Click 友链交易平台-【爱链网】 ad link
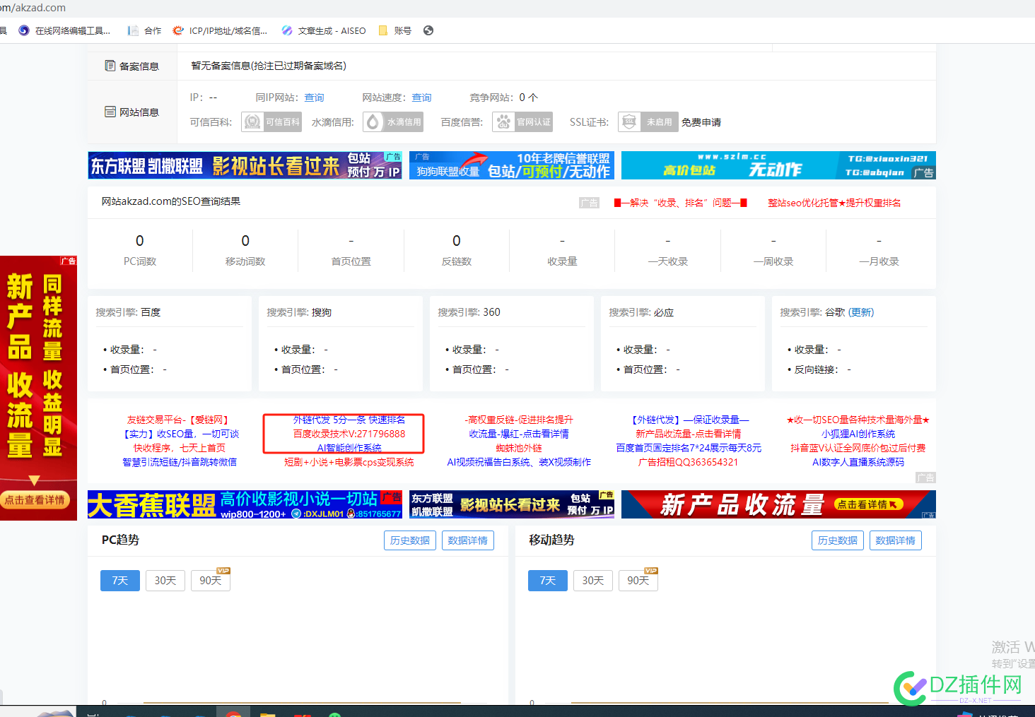 (x=179, y=420)
